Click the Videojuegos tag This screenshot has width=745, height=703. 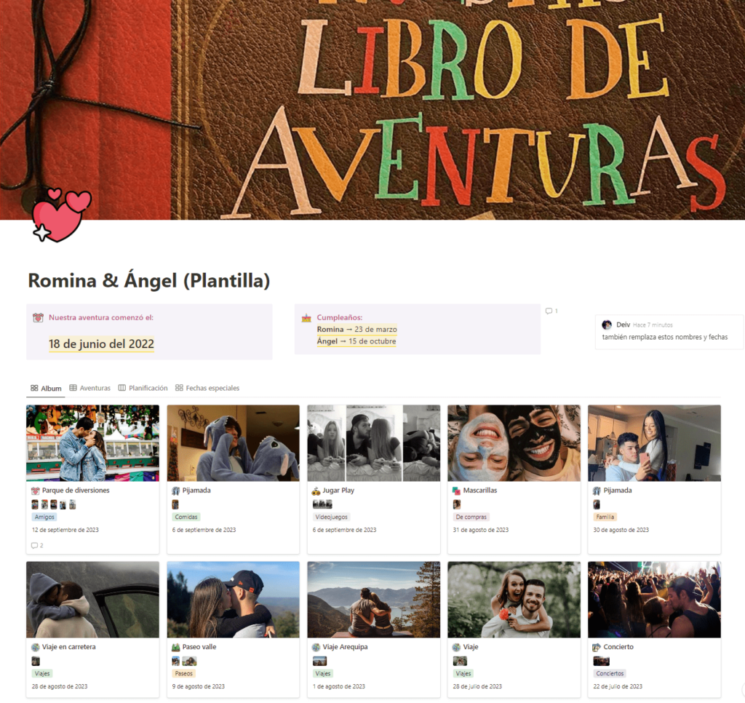tap(331, 517)
